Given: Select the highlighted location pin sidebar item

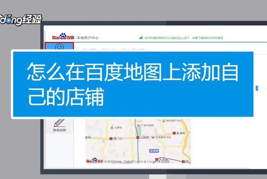Looking at the screenshot, I should (59, 46).
